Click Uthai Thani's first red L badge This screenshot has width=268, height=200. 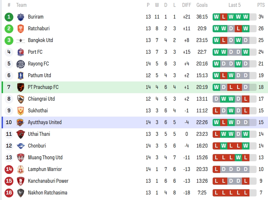click(x=216, y=134)
